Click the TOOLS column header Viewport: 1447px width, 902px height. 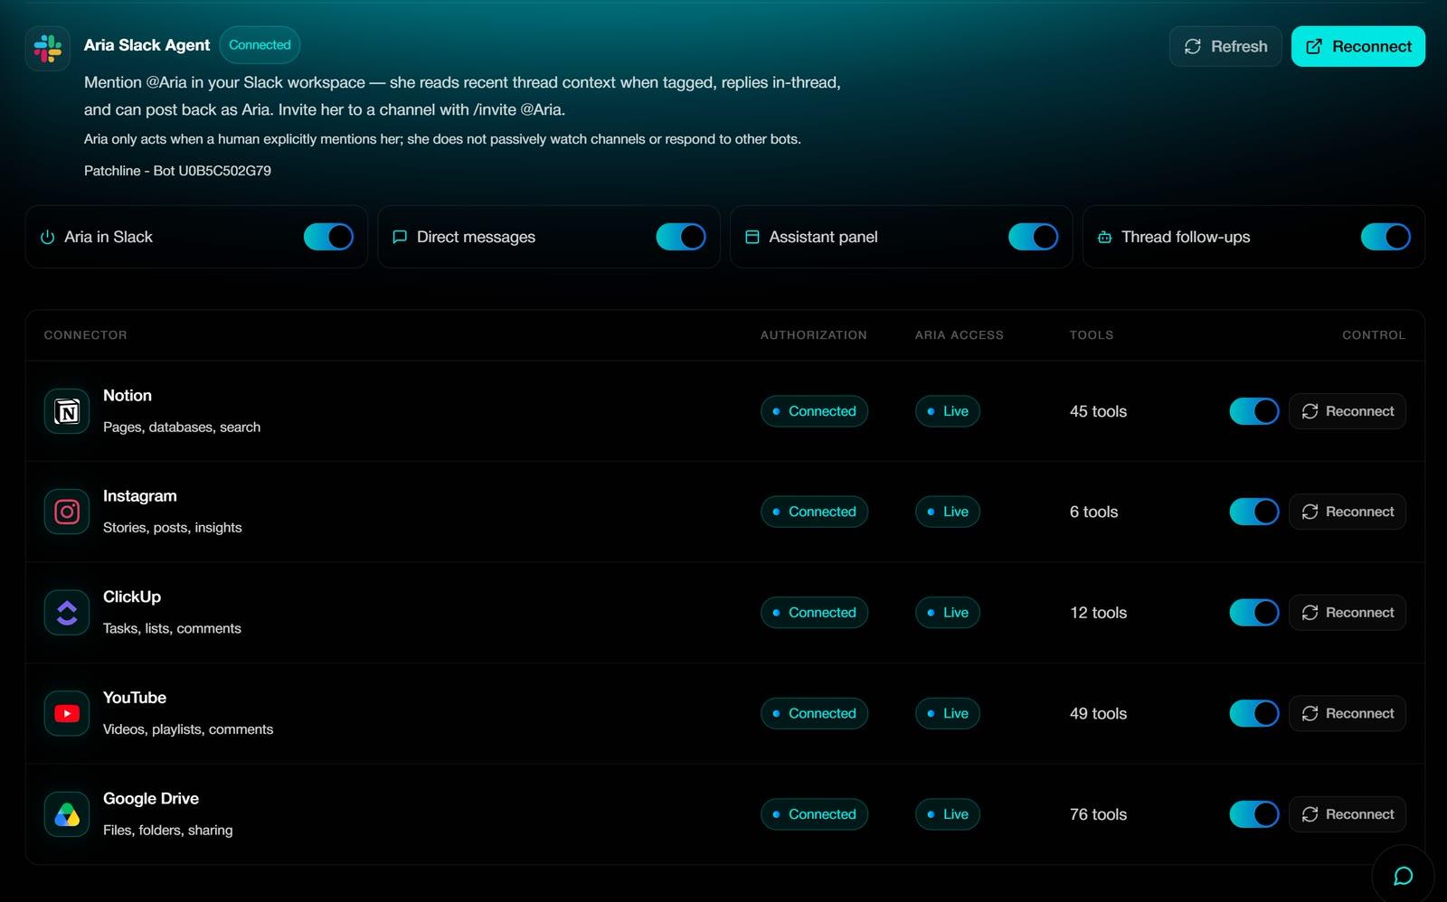(1092, 335)
